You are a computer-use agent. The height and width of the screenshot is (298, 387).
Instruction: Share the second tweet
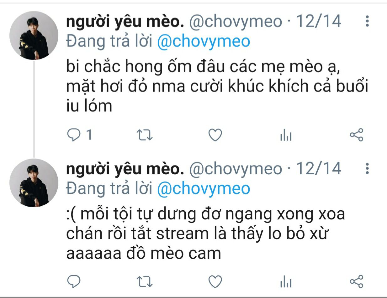point(356,281)
